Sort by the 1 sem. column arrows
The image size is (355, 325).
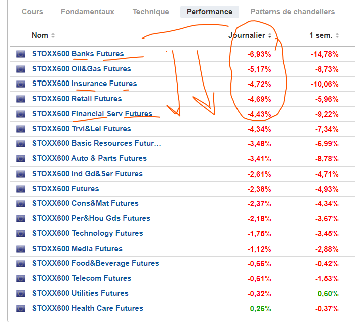[337, 35]
